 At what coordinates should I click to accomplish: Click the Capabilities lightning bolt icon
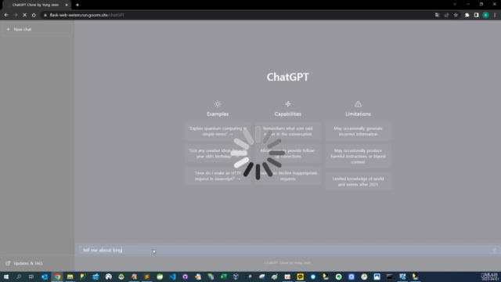click(x=287, y=104)
